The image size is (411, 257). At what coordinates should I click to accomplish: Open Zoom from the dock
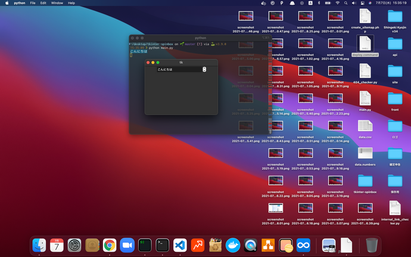[126, 245]
